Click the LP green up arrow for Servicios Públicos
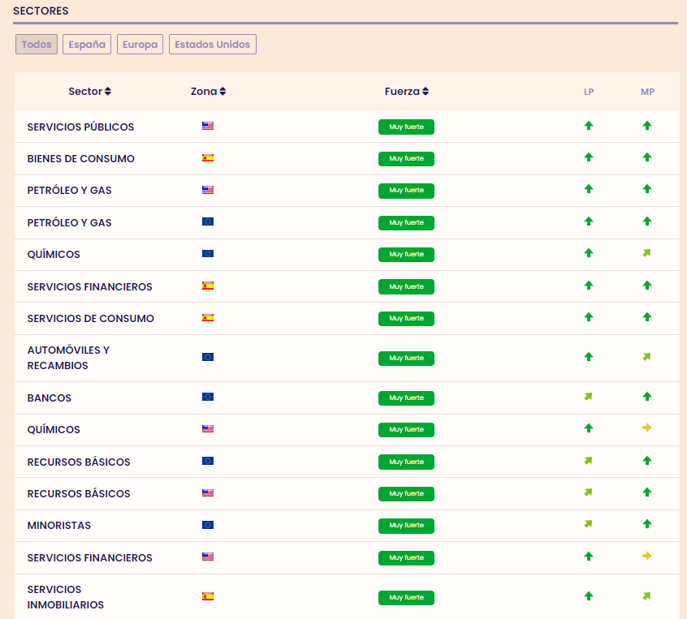 tap(589, 126)
